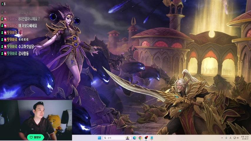Launch Microsoft Edge from the taskbar

134,138
